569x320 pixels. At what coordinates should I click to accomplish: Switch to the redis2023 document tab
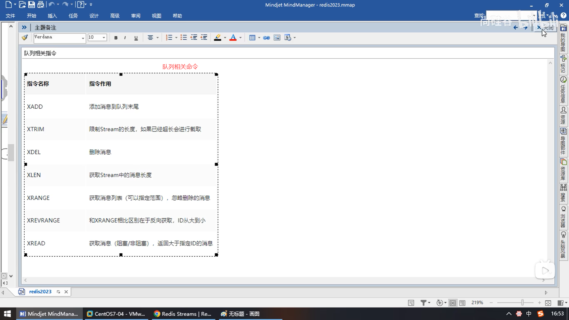pyautogui.click(x=40, y=292)
